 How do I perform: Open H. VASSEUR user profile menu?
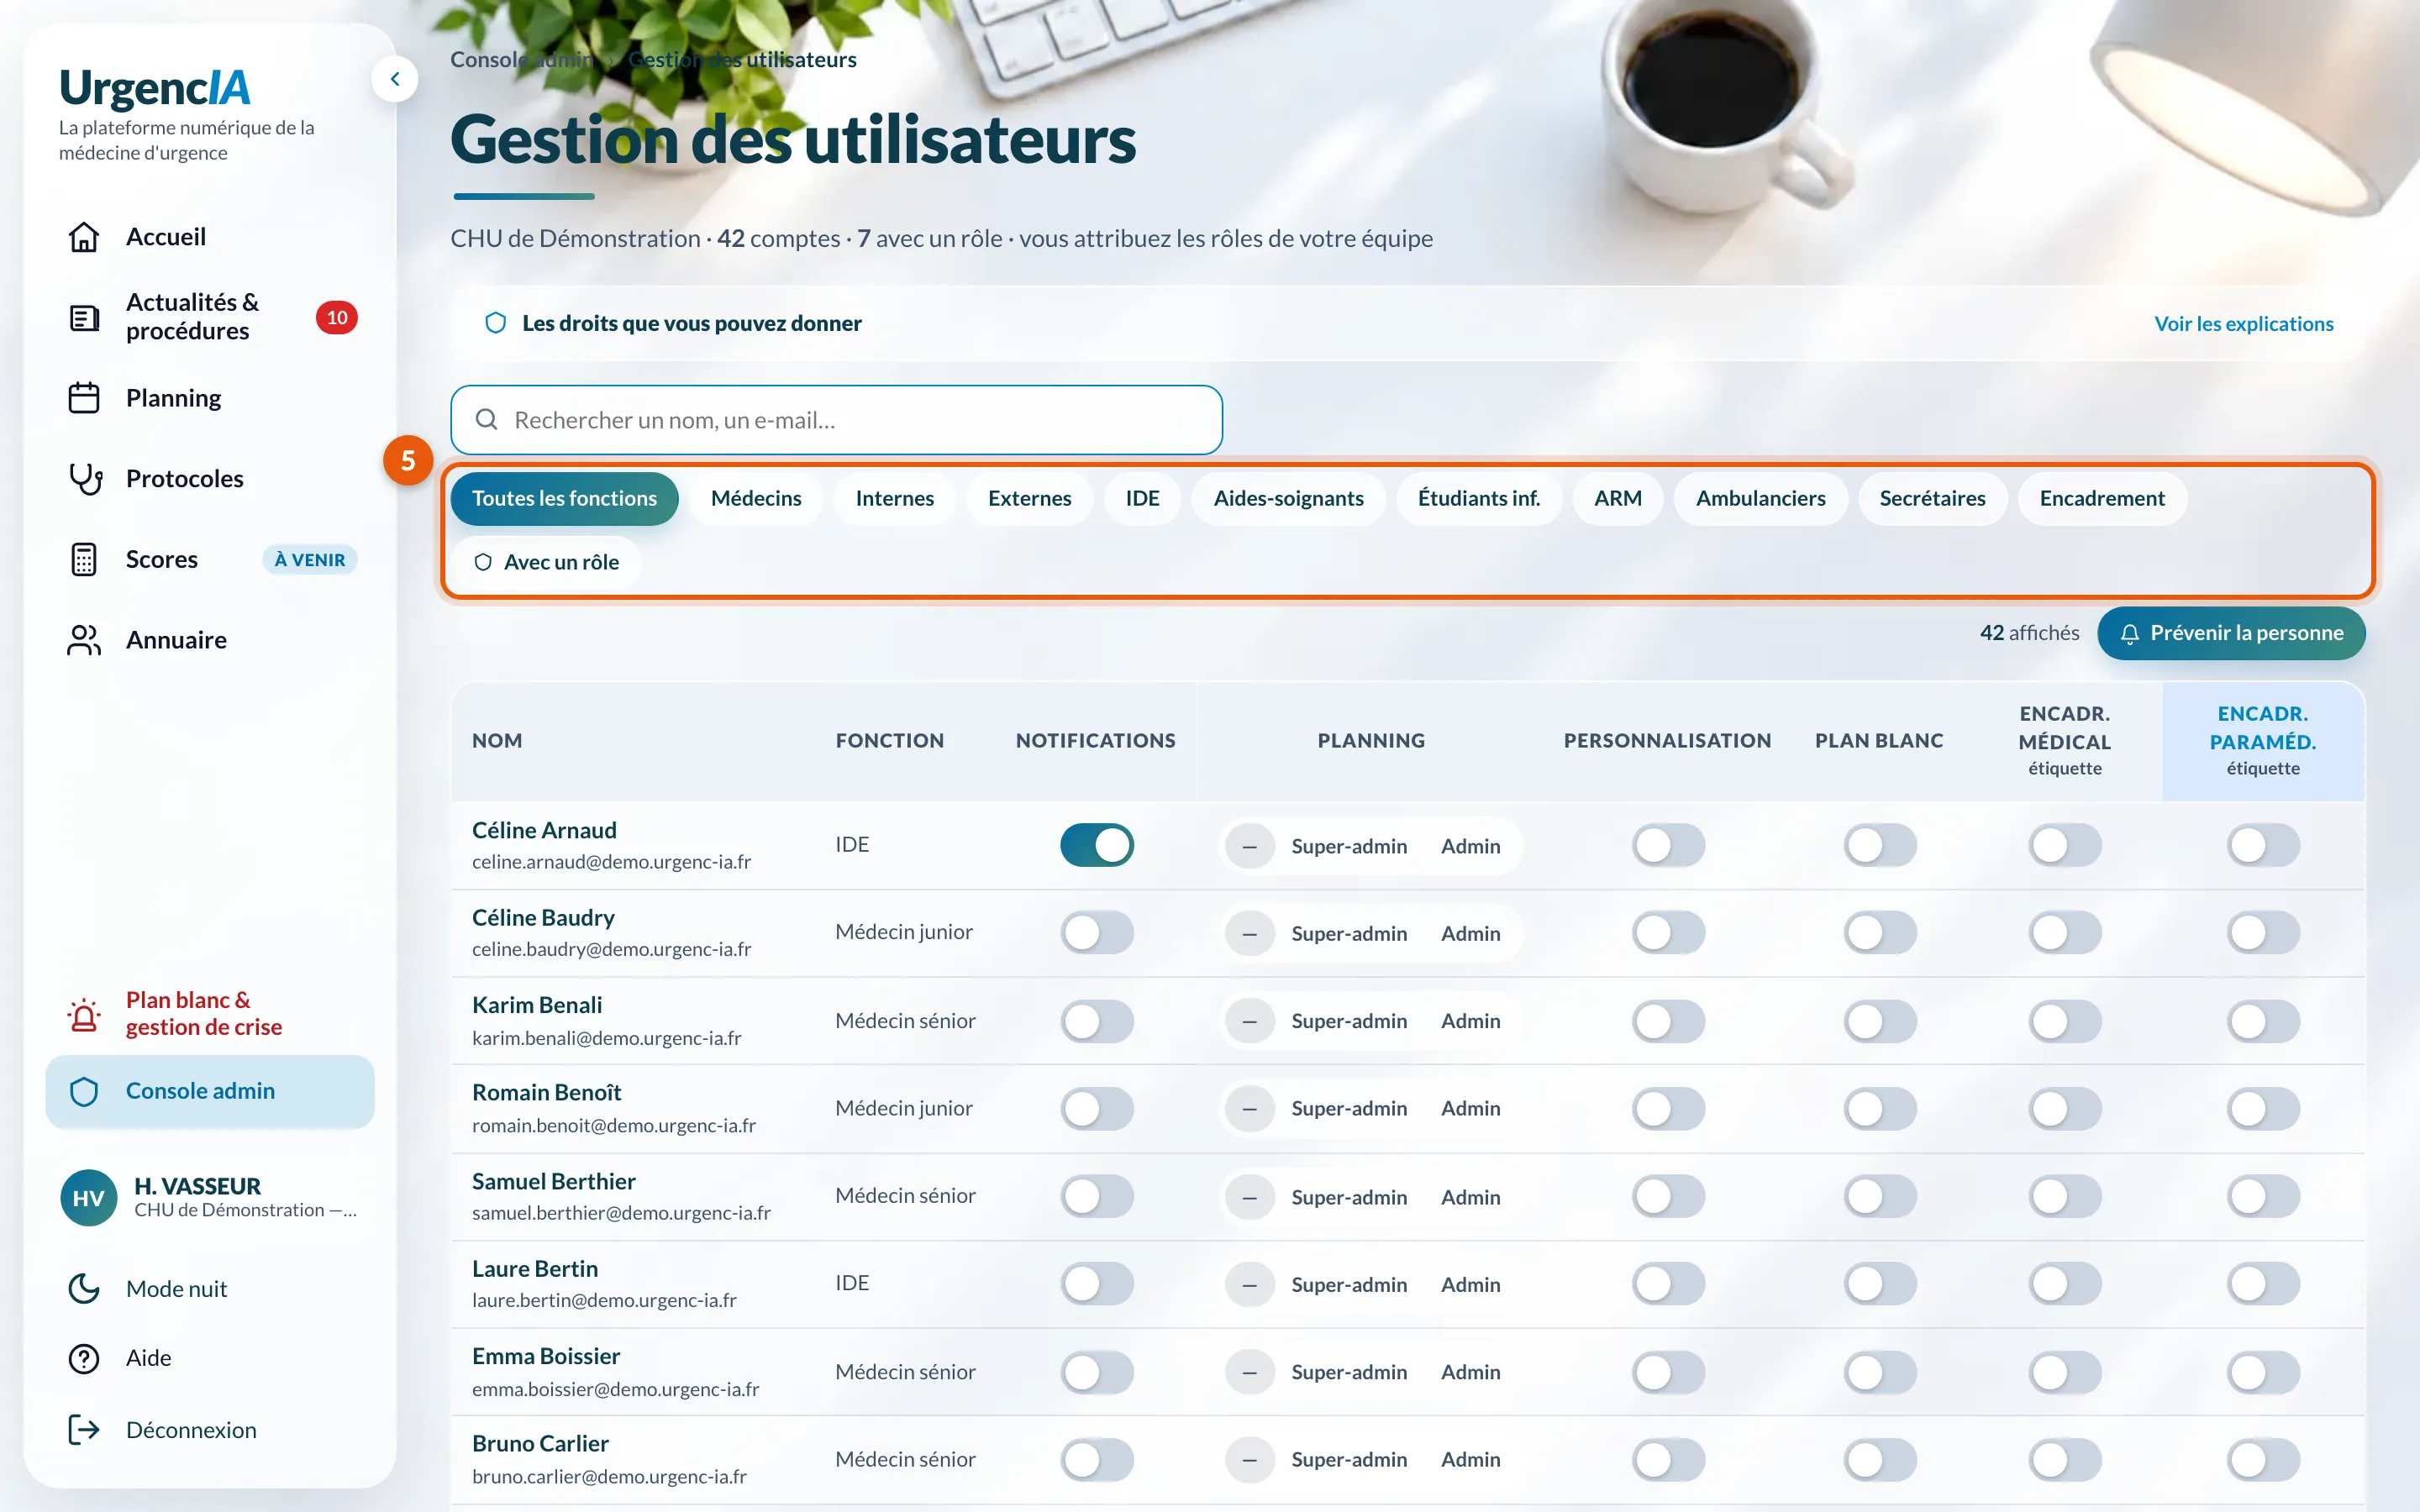[210, 1198]
